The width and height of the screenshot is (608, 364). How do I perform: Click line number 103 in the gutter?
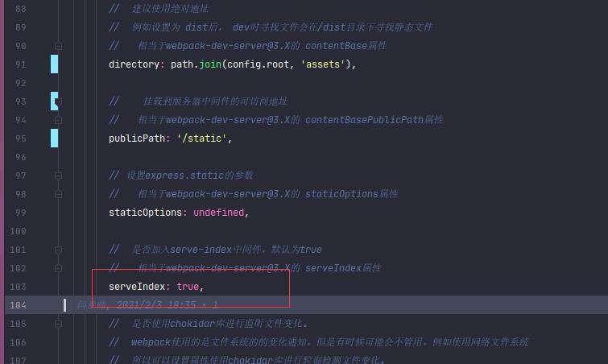18,287
